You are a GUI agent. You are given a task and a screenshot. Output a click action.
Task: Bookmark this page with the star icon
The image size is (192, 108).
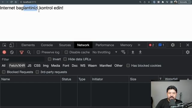pos(149,2)
